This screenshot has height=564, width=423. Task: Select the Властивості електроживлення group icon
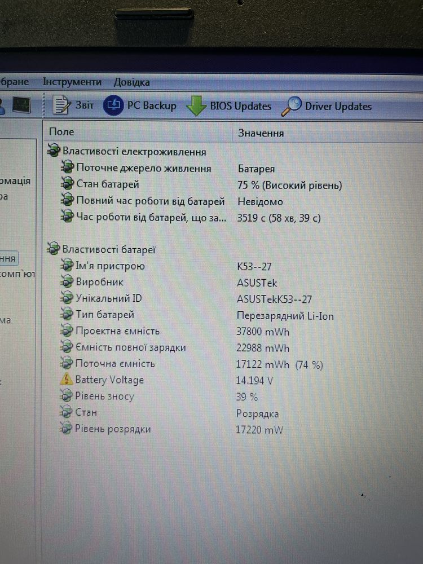point(54,150)
